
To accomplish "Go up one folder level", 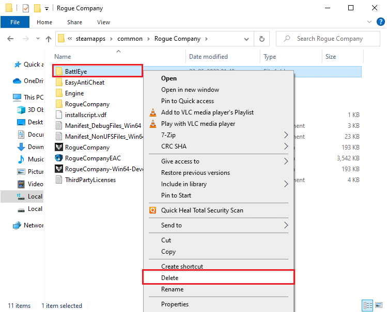I will [49, 39].
